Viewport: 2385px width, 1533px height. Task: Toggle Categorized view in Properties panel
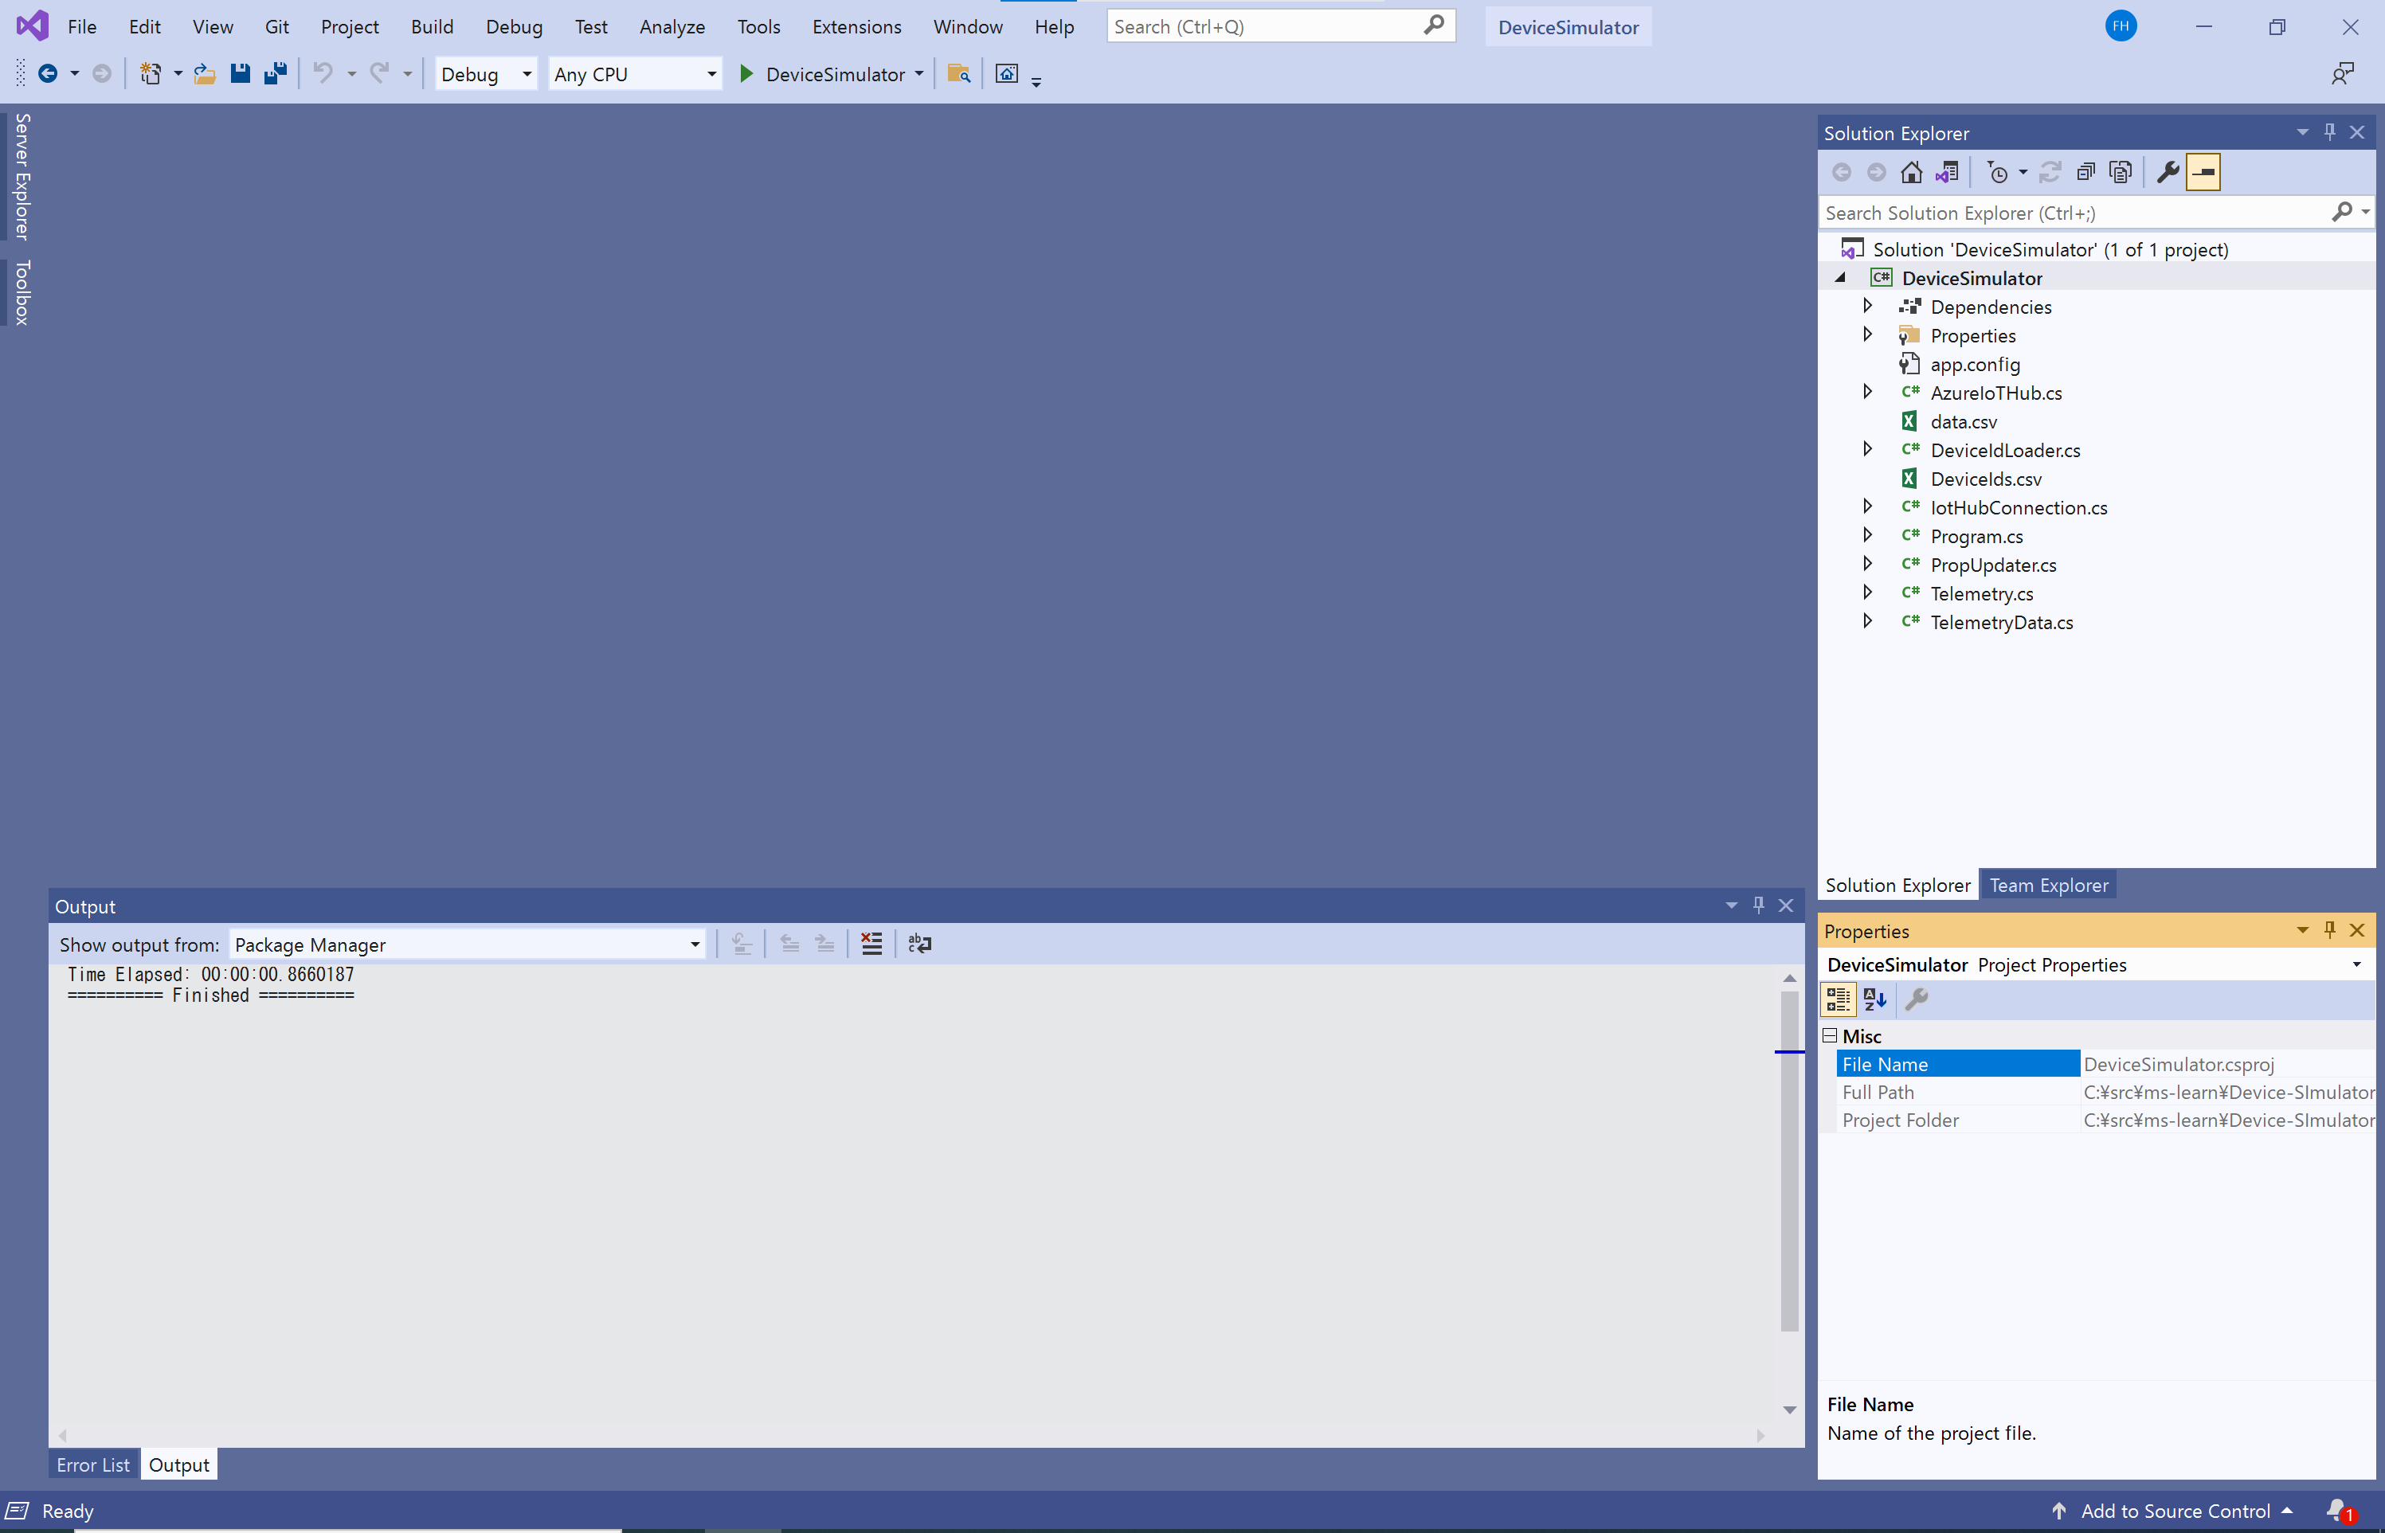tap(1839, 999)
